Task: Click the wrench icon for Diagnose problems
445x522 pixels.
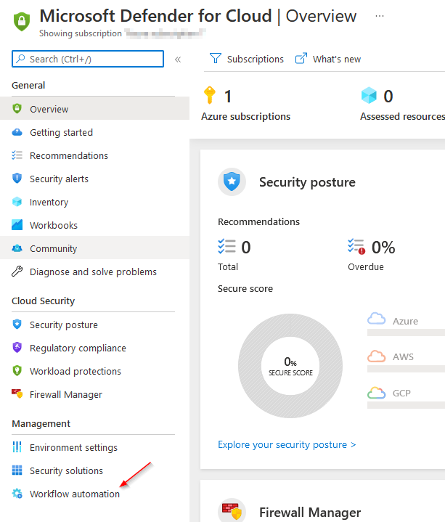Action: 17,272
